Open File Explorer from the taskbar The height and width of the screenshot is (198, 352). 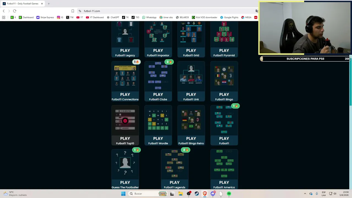coord(180,194)
